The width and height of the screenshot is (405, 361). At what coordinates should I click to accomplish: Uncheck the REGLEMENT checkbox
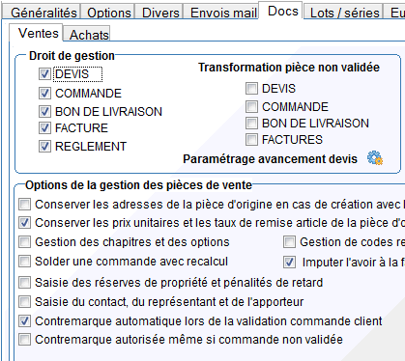[x=44, y=147]
